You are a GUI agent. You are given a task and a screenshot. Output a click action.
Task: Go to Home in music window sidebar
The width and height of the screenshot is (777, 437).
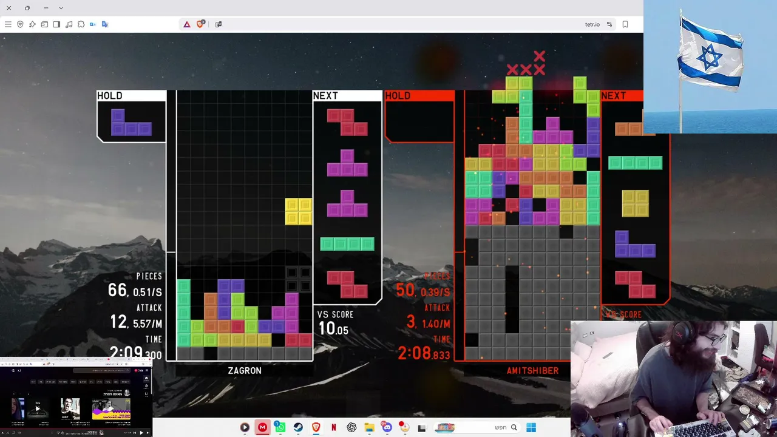pos(146,378)
